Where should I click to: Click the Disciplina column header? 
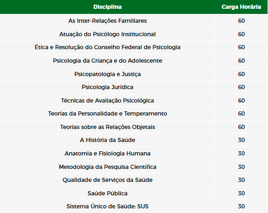(x=107, y=7)
